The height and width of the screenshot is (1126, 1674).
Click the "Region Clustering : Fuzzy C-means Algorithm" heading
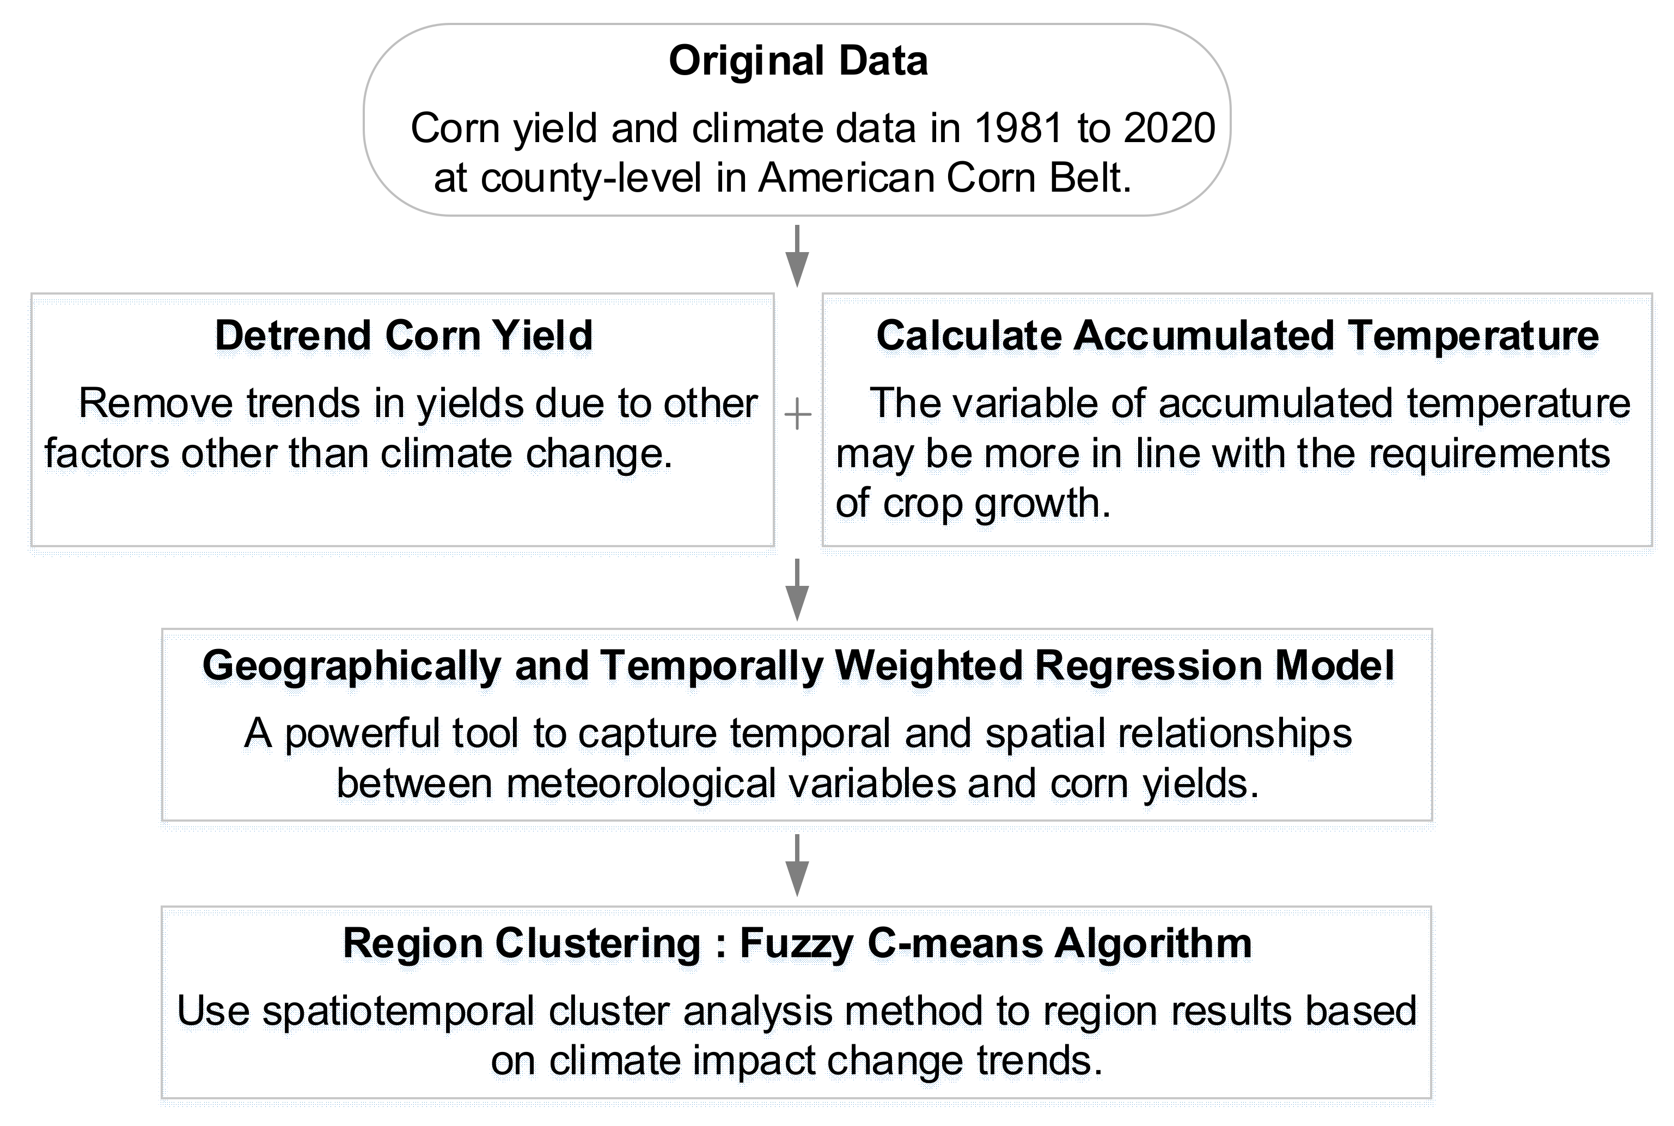[797, 943]
